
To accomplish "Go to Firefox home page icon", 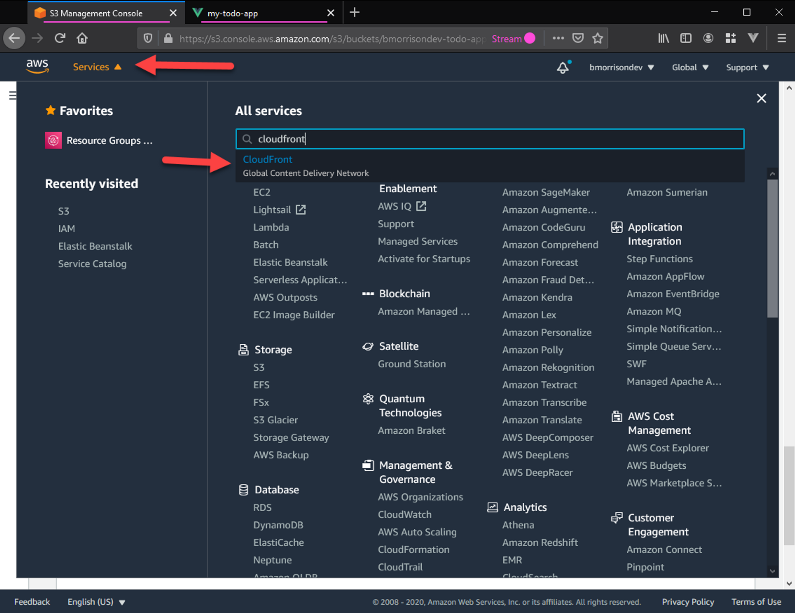I will point(82,38).
